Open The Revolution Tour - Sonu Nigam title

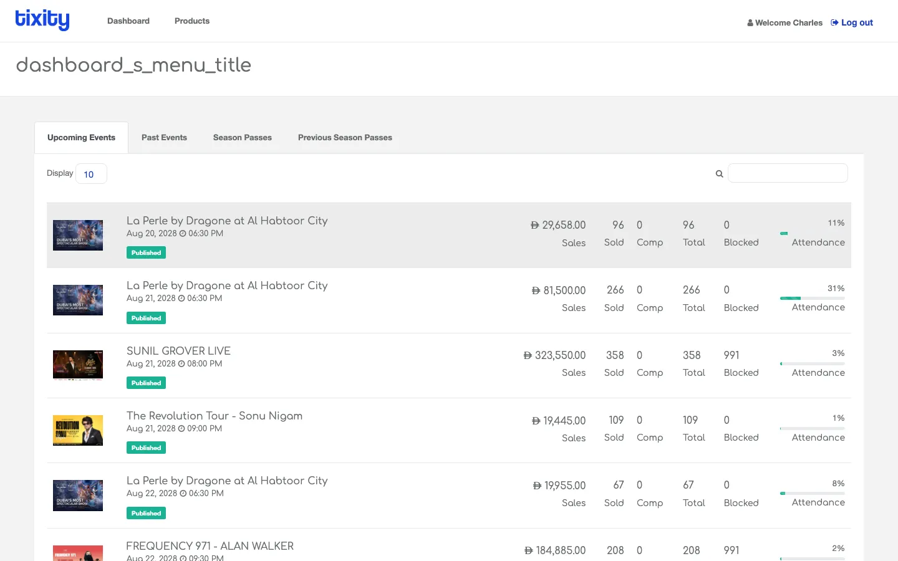(215, 416)
